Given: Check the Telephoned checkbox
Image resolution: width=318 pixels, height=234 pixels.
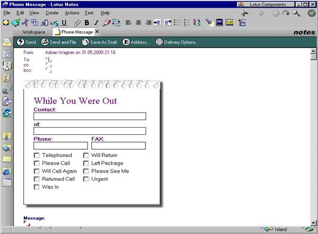Looking at the screenshot, I should pyautogui.click(x=36, y=155).
